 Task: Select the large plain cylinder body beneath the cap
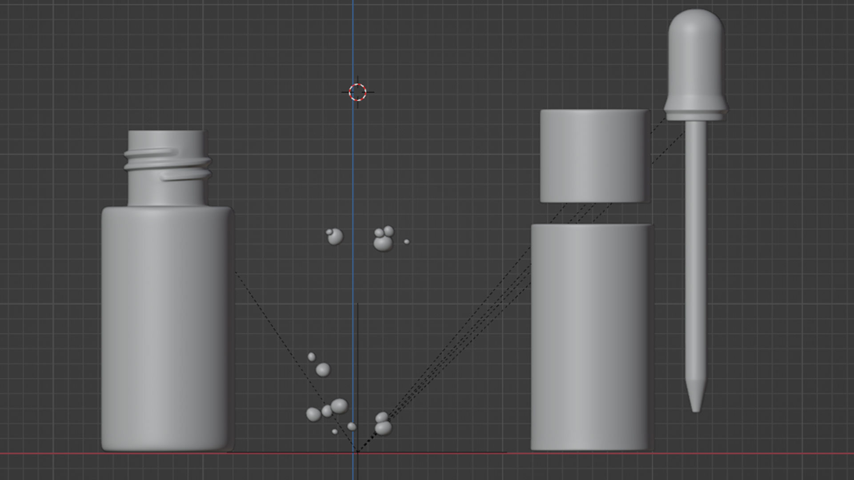pos(592,337)
